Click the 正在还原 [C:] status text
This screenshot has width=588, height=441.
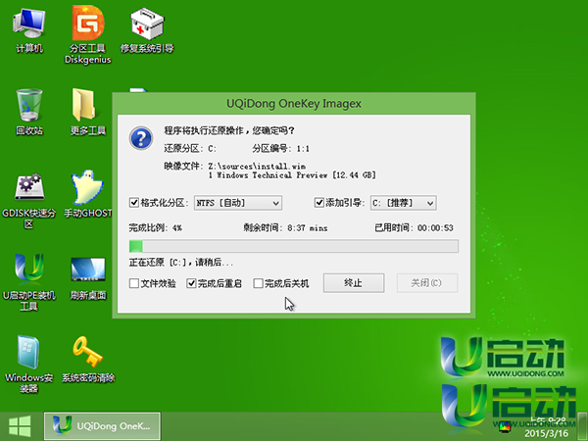(x=180, y=262)
